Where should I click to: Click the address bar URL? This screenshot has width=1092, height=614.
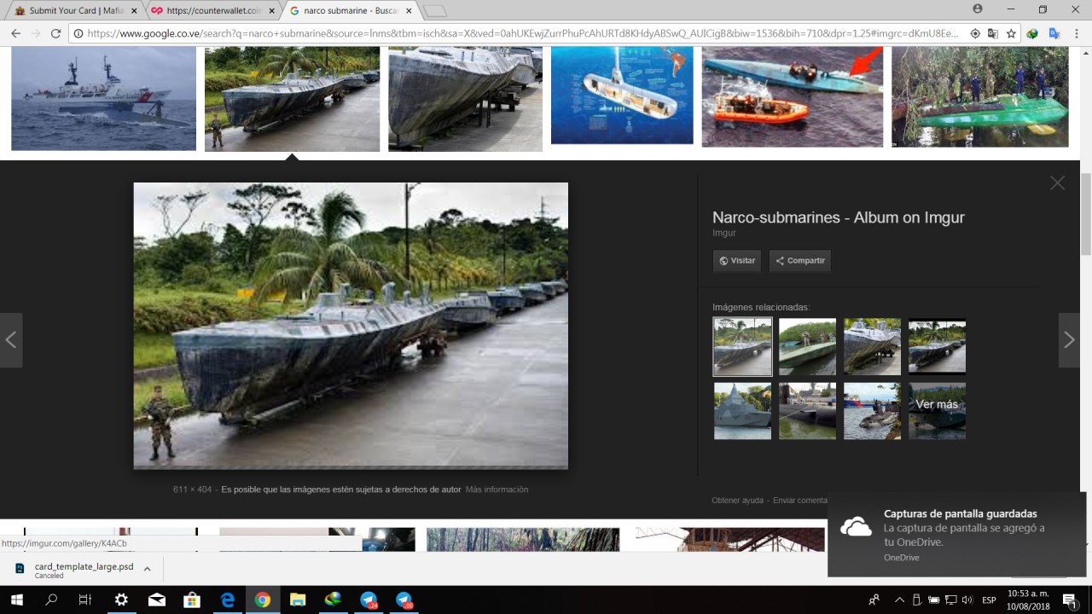tap(512, 33)
